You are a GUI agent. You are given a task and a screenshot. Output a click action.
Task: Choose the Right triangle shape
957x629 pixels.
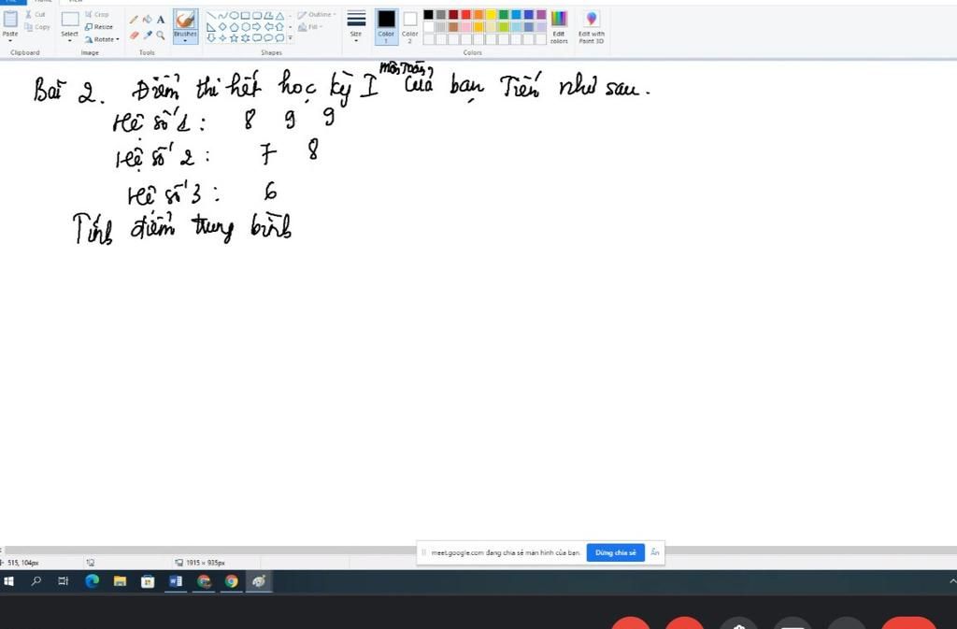coord(210,27)
